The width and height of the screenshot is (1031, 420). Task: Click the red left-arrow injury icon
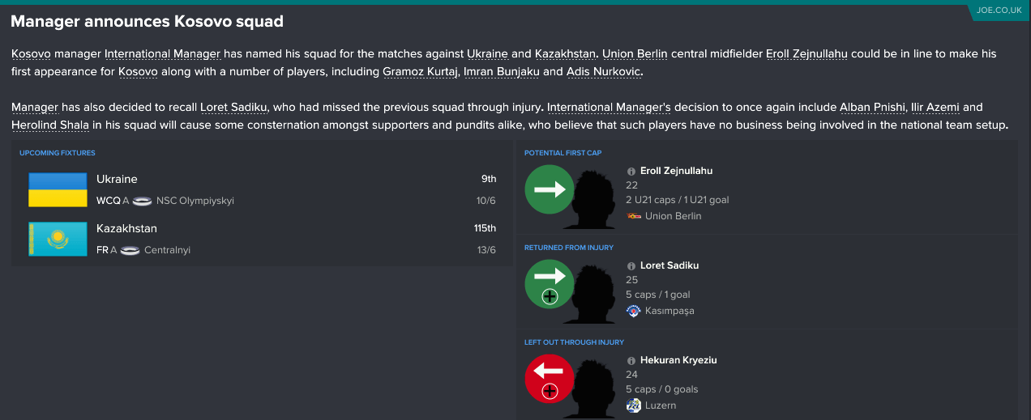tap(550, 379)
